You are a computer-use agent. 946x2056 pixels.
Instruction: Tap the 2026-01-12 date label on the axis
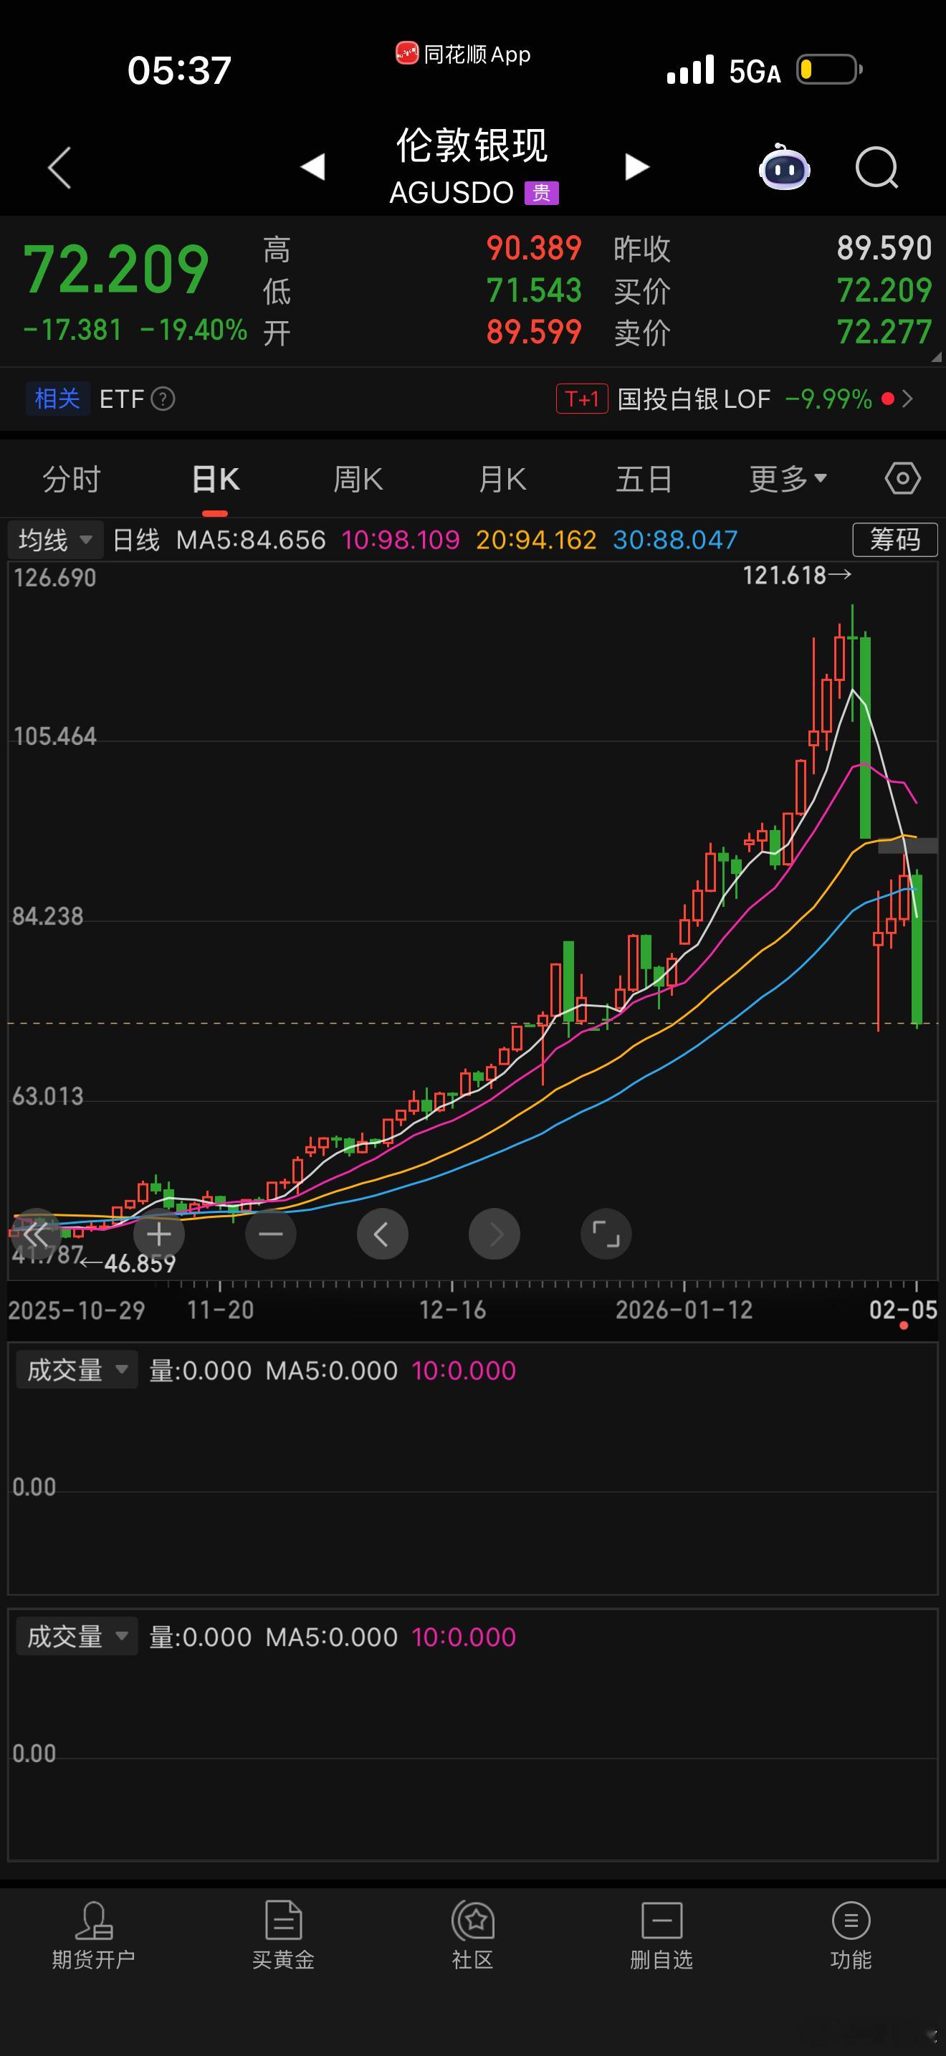click(x=684, y=1310)
